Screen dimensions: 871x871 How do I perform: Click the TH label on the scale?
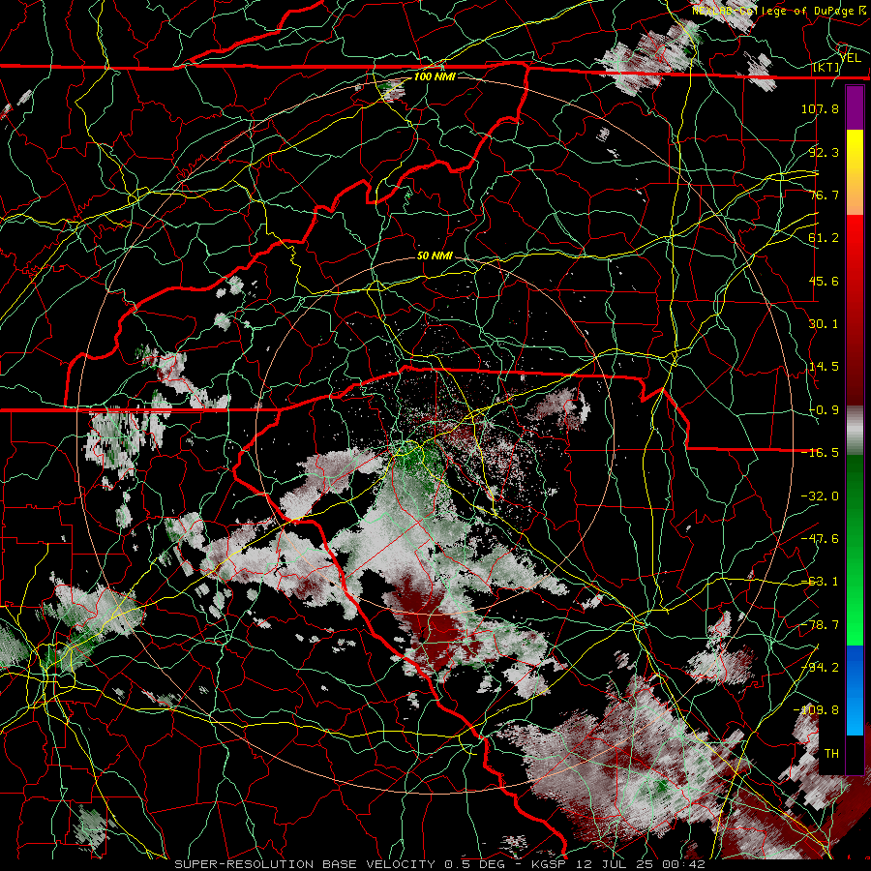(831, 754)
